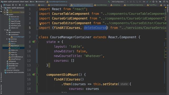Click the Git revert arrow icon
169x95 pixels.
[157, 2]
